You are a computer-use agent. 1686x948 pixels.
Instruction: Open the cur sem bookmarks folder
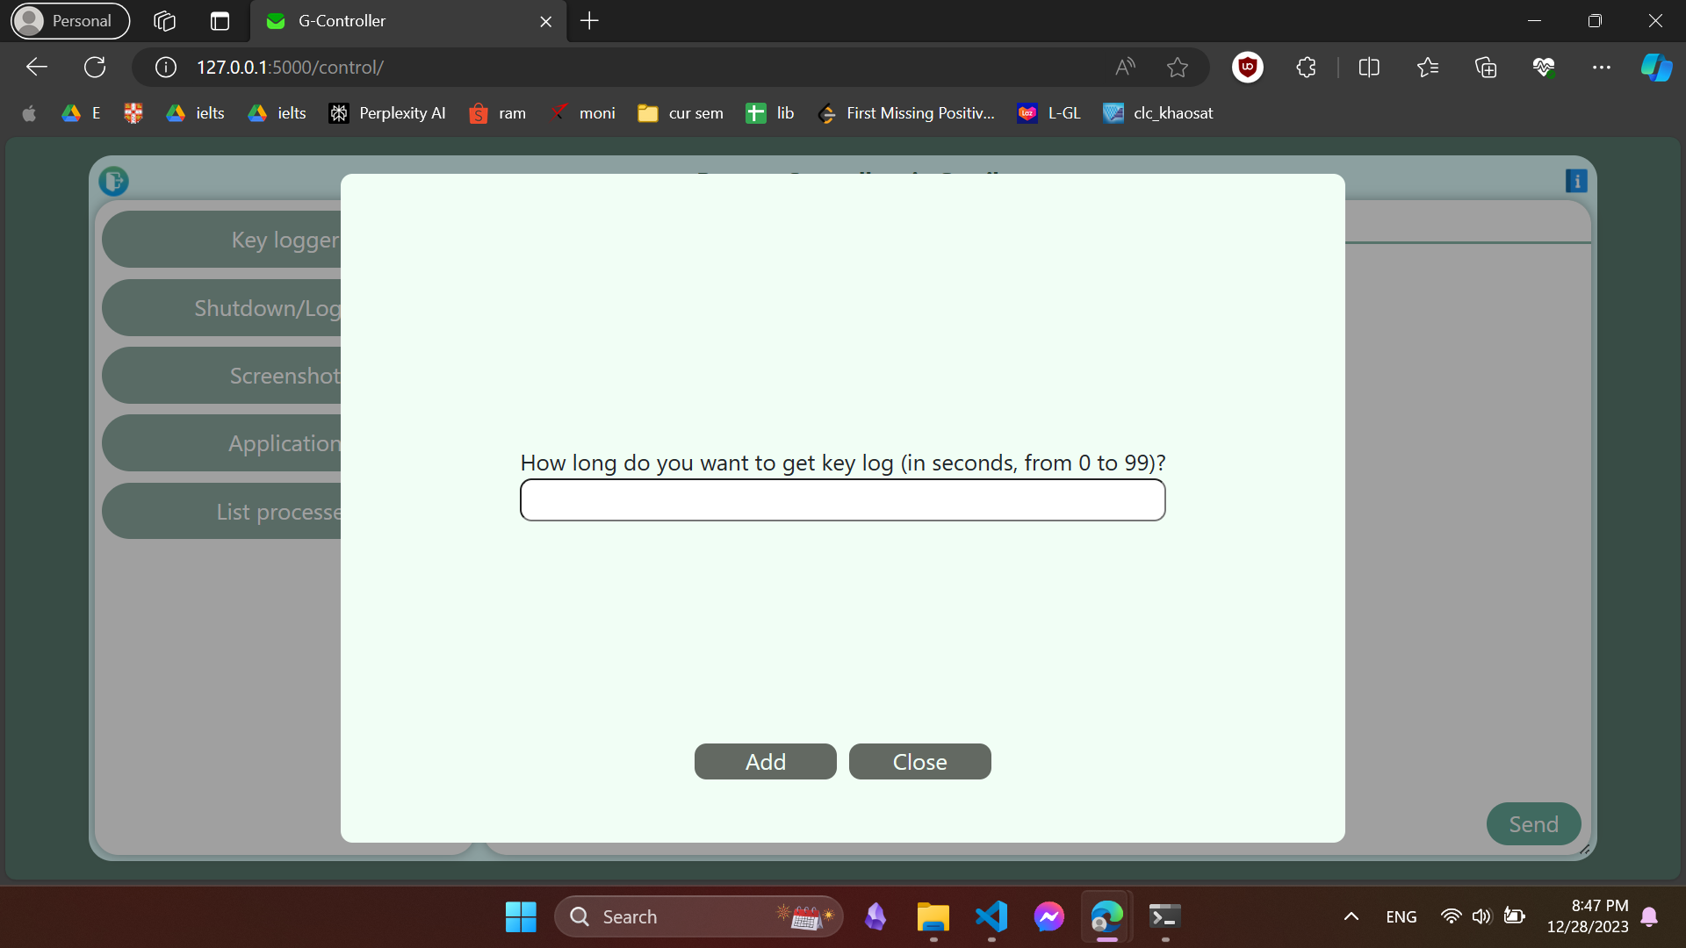(681, 113)
